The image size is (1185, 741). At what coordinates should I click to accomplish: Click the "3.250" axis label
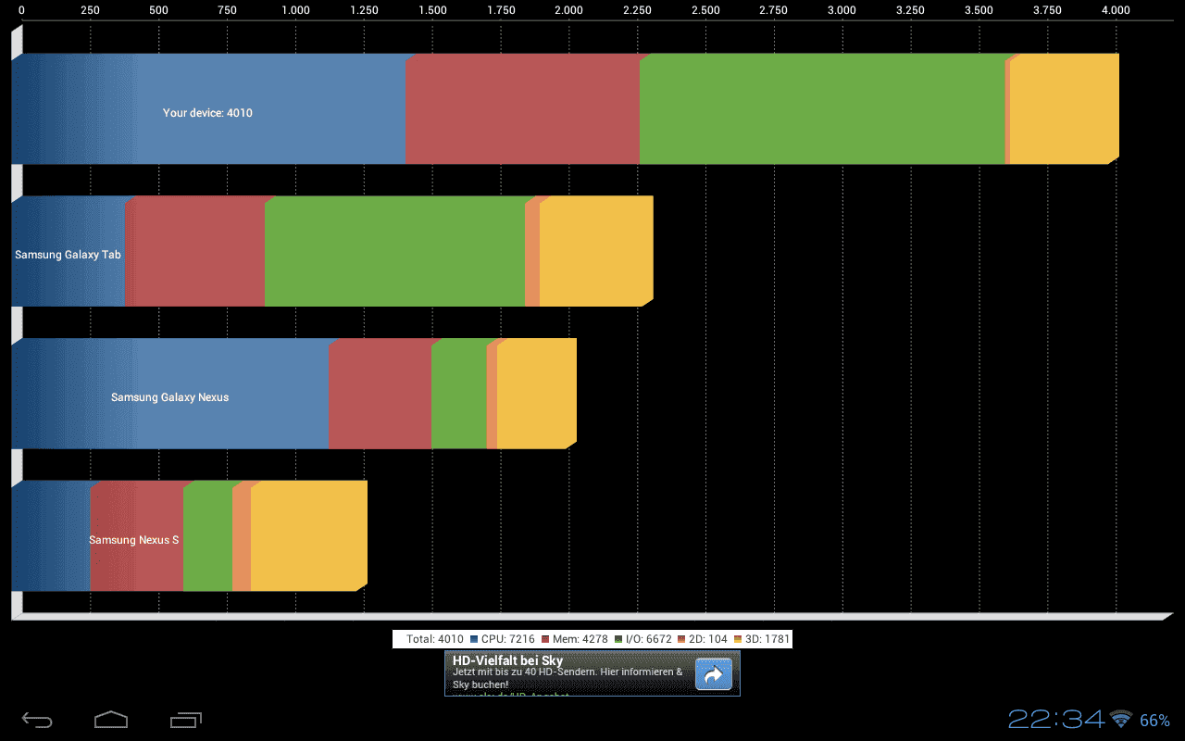(911, 10)
